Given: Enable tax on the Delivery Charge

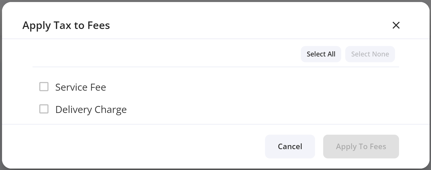Looking at the screenshot, I should tap(44, 109).
